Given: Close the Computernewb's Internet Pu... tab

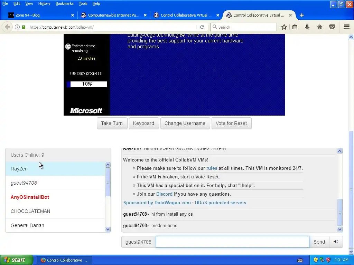Looking at the screenshot, I should [145, 15].
